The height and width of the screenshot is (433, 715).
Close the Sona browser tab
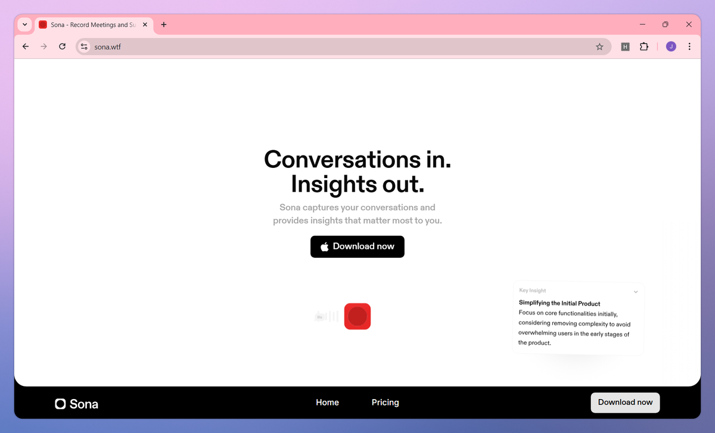145,24
